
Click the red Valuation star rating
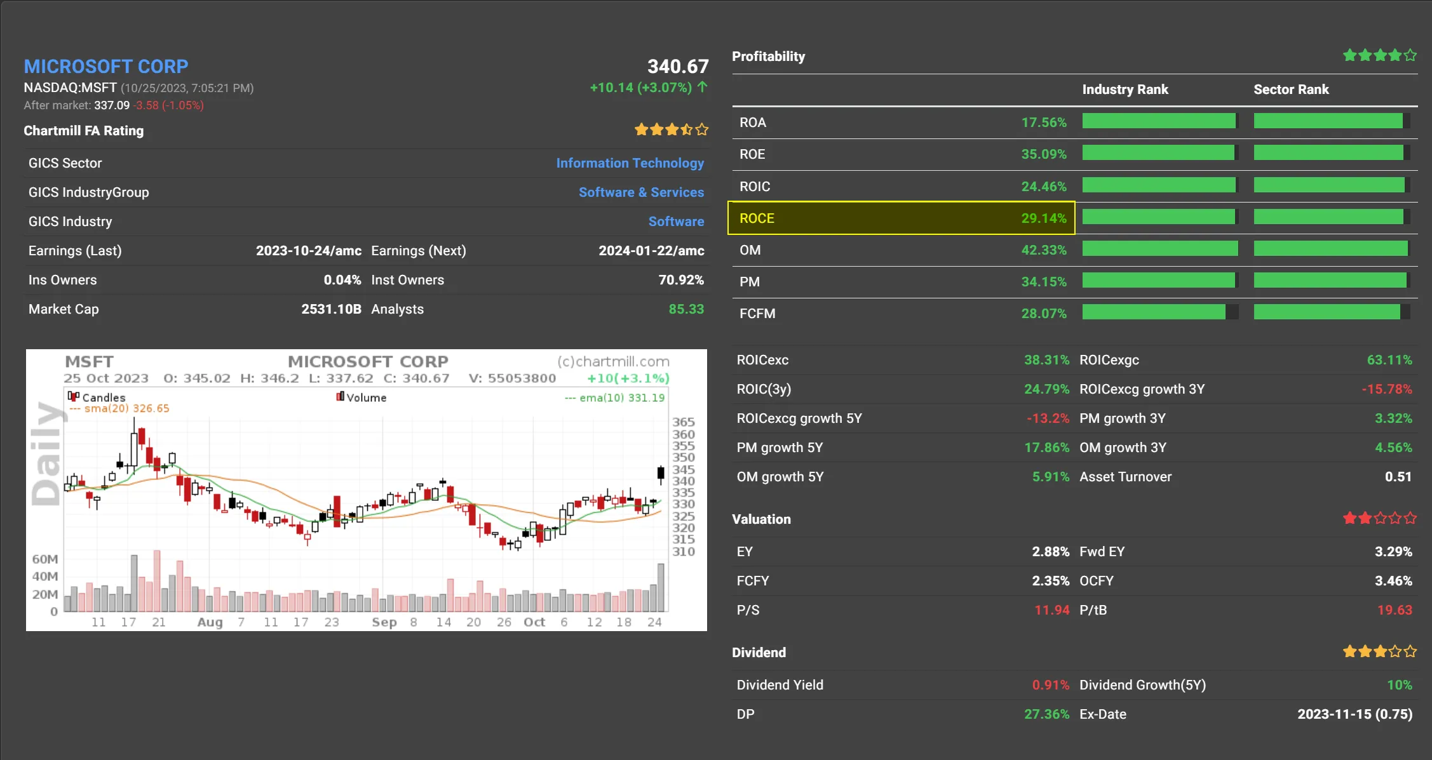(x=1379, y=519)
